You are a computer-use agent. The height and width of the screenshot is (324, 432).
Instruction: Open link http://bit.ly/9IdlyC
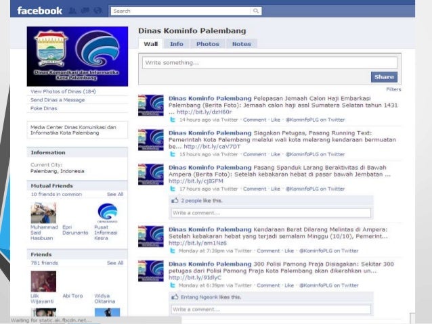(195, 278)
